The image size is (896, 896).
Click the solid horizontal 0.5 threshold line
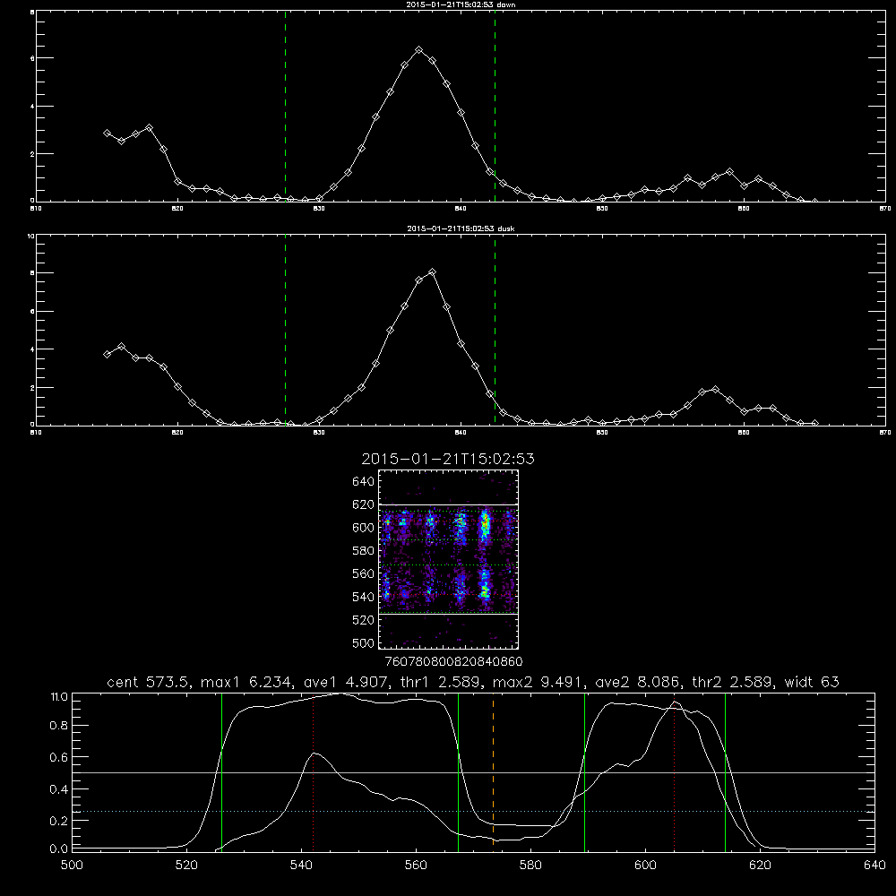tap(473, 772)
